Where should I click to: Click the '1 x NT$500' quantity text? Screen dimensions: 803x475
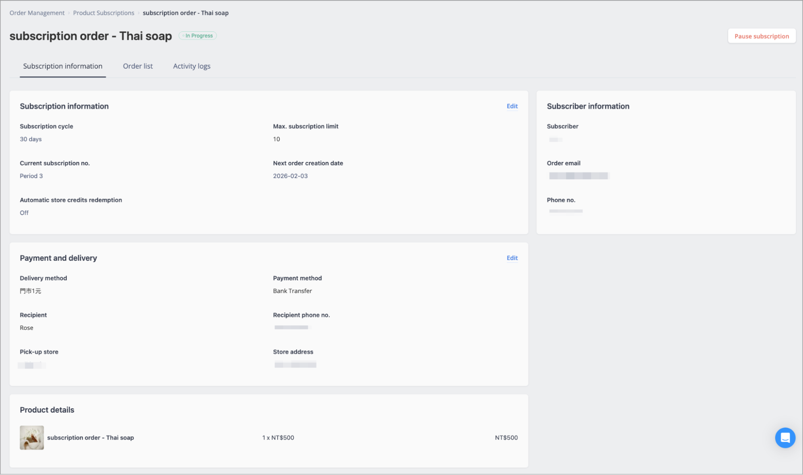(x=278, y=438)
